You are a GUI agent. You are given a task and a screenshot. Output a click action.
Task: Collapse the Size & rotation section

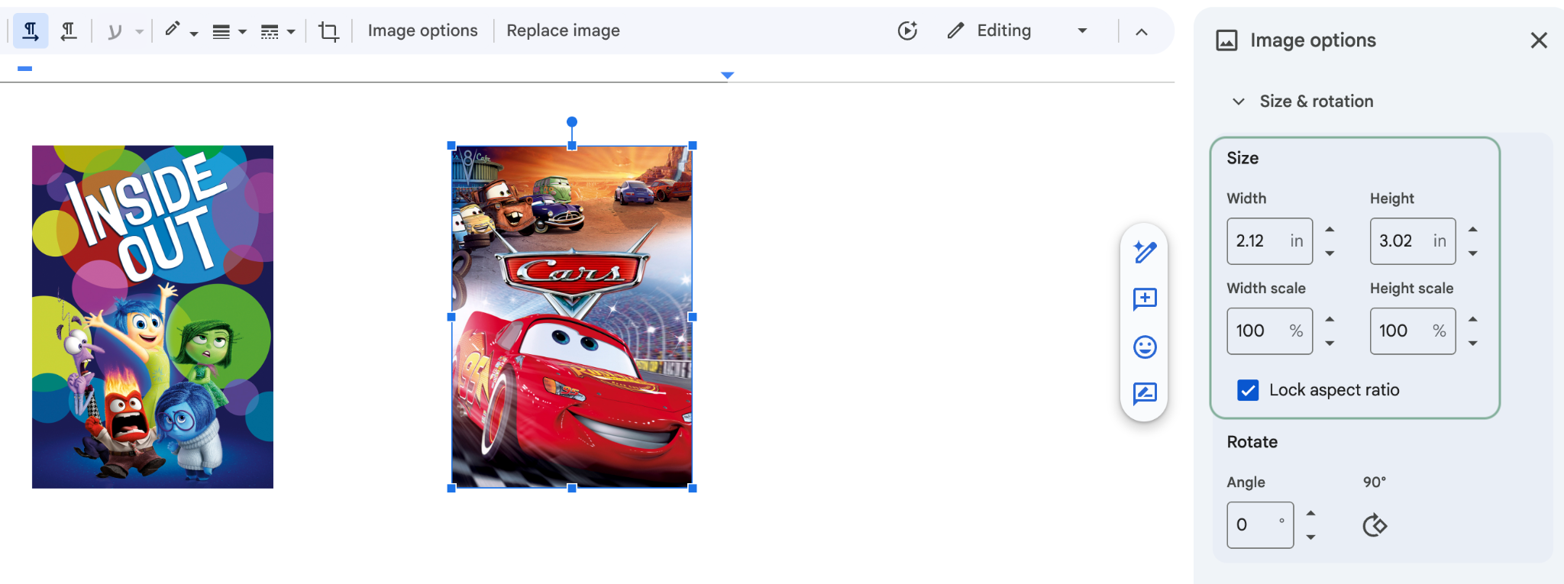point(1239,102)
